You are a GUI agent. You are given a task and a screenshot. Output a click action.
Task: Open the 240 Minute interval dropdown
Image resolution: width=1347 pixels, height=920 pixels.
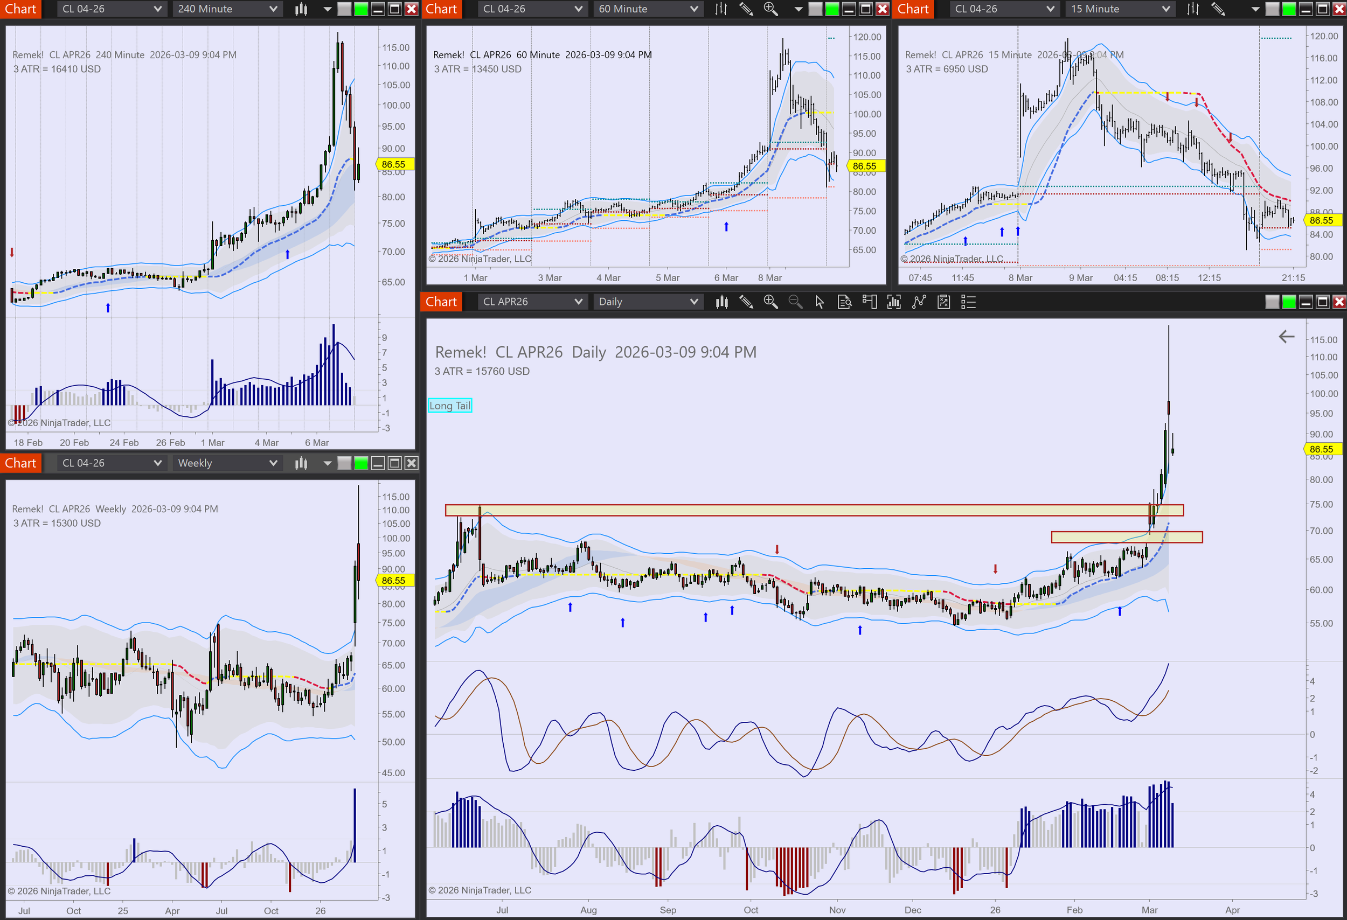[x=227, y=9]
